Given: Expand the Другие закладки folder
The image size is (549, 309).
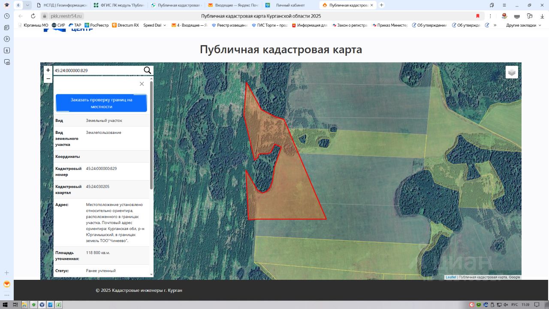Looking at the screenshot, I should click(524, 25).
